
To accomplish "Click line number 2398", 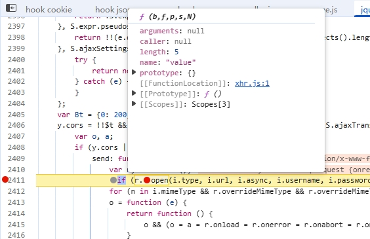I will click(x=16, y=37).
